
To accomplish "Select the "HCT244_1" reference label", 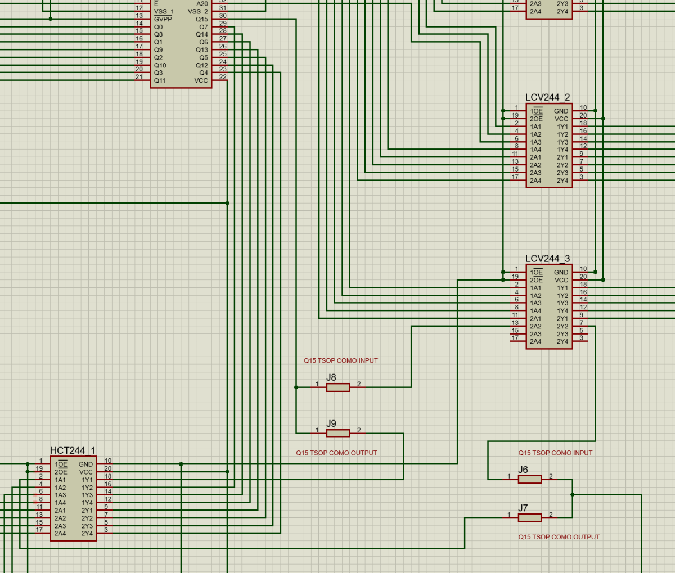I will click(x=73, y=450).
